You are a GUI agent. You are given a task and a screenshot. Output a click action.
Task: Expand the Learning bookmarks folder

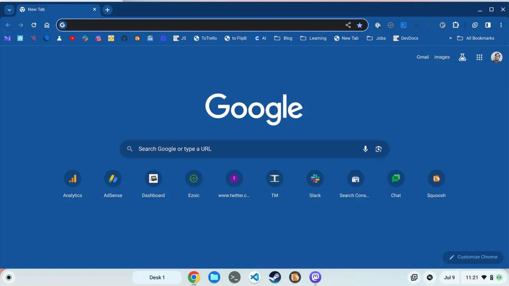(313, 38)
